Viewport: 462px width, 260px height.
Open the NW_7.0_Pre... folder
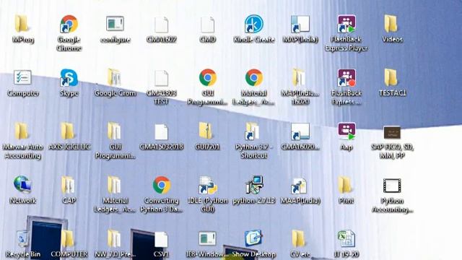pos(114,239)
